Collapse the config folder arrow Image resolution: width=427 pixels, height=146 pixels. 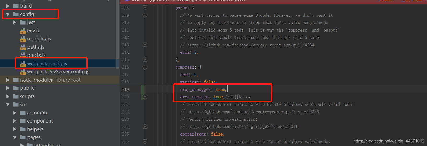click(x=8, y=14)
